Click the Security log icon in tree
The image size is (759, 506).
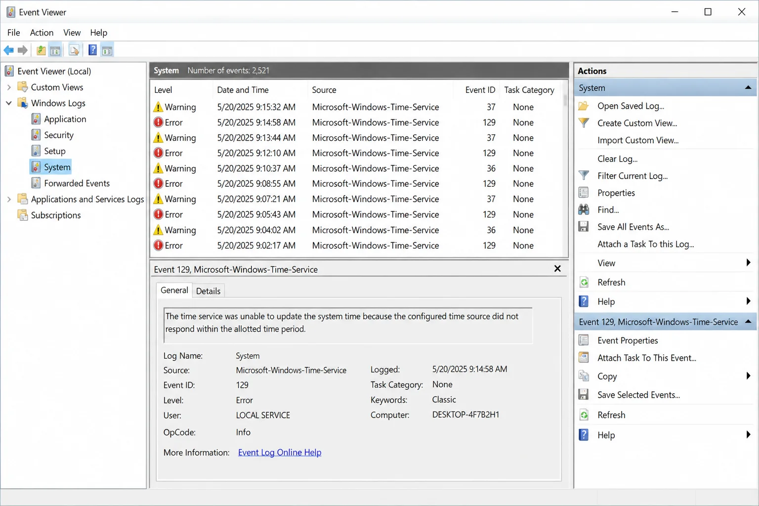[36, 135]
